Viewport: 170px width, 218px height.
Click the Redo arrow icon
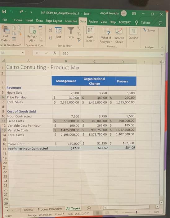coord(21,12)
